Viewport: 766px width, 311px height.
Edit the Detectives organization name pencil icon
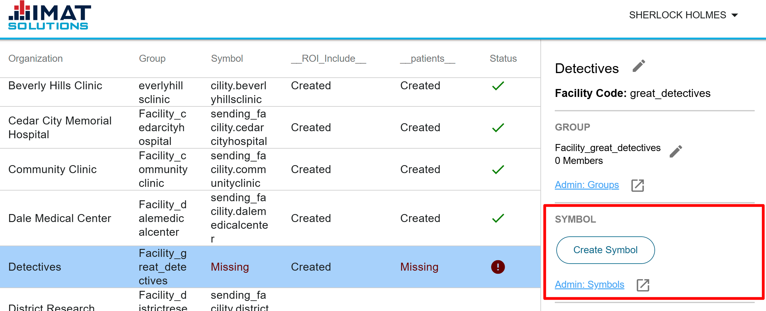pyautogui.click(x=639, y=66)
